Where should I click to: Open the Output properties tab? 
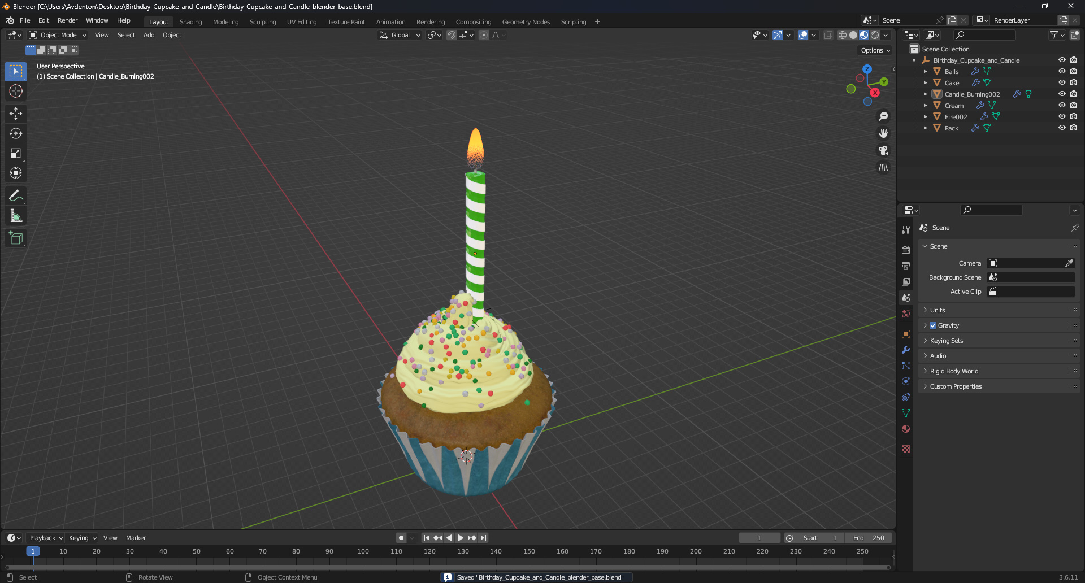click(x=906, y=266)
